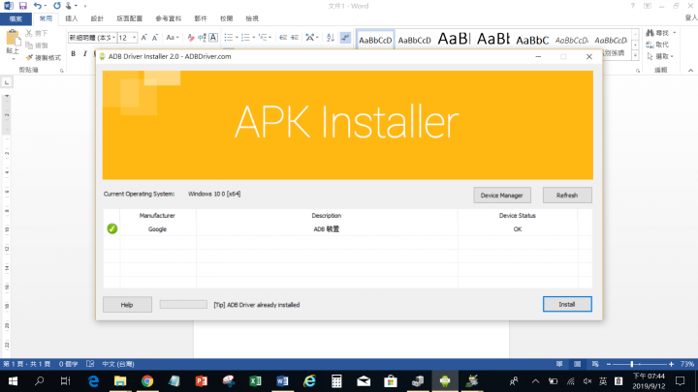Click 取代 (Replace) in editing group

[x=658, y=45]
